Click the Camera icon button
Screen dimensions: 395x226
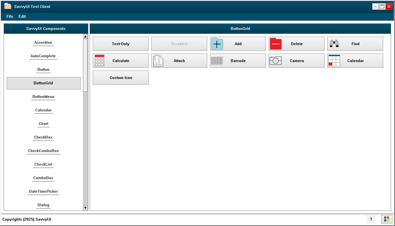296,61
